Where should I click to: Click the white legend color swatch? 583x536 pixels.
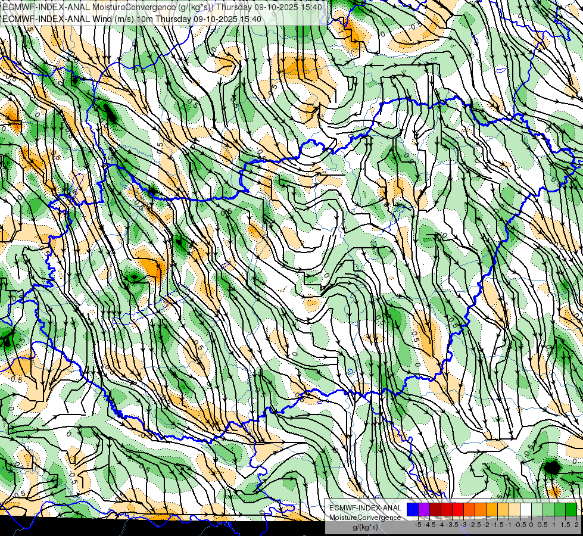click(x=526, y=509)
